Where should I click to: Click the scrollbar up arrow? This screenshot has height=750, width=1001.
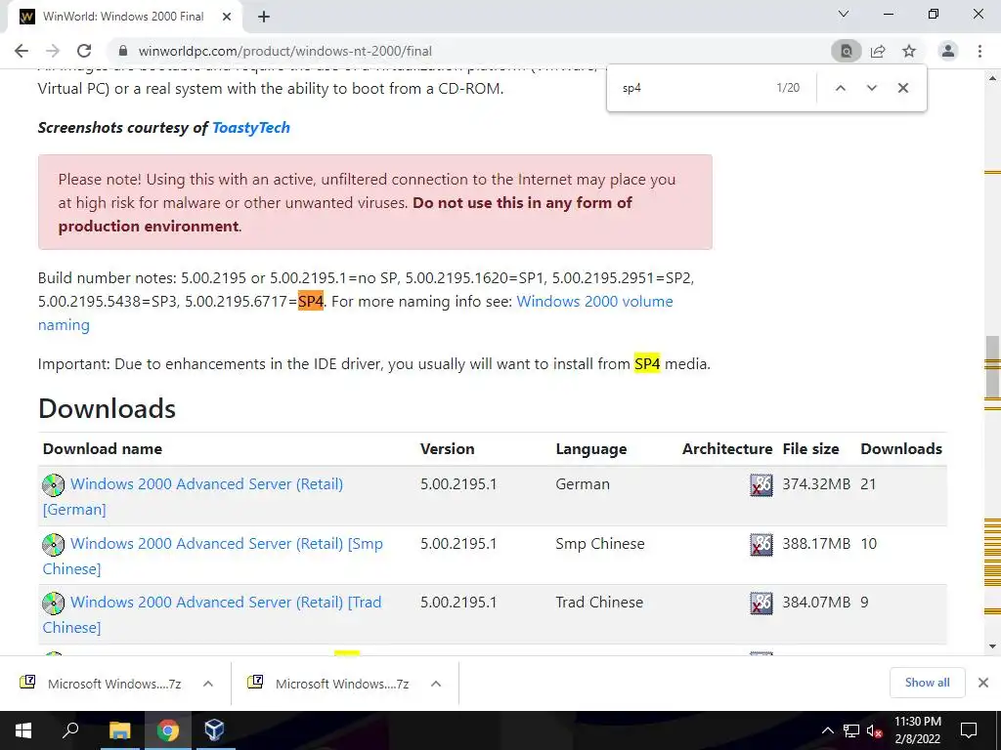[x=992, y=78]
